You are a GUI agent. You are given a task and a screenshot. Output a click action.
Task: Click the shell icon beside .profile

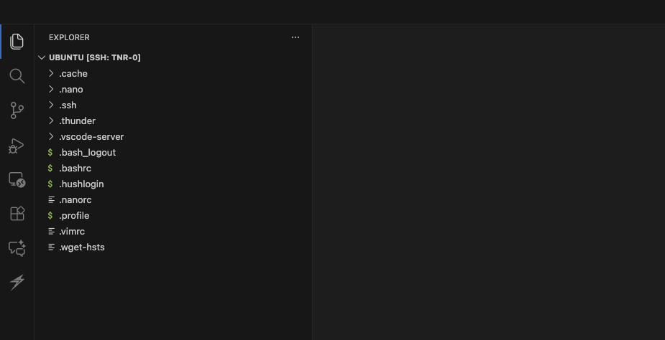pos(50,216)
